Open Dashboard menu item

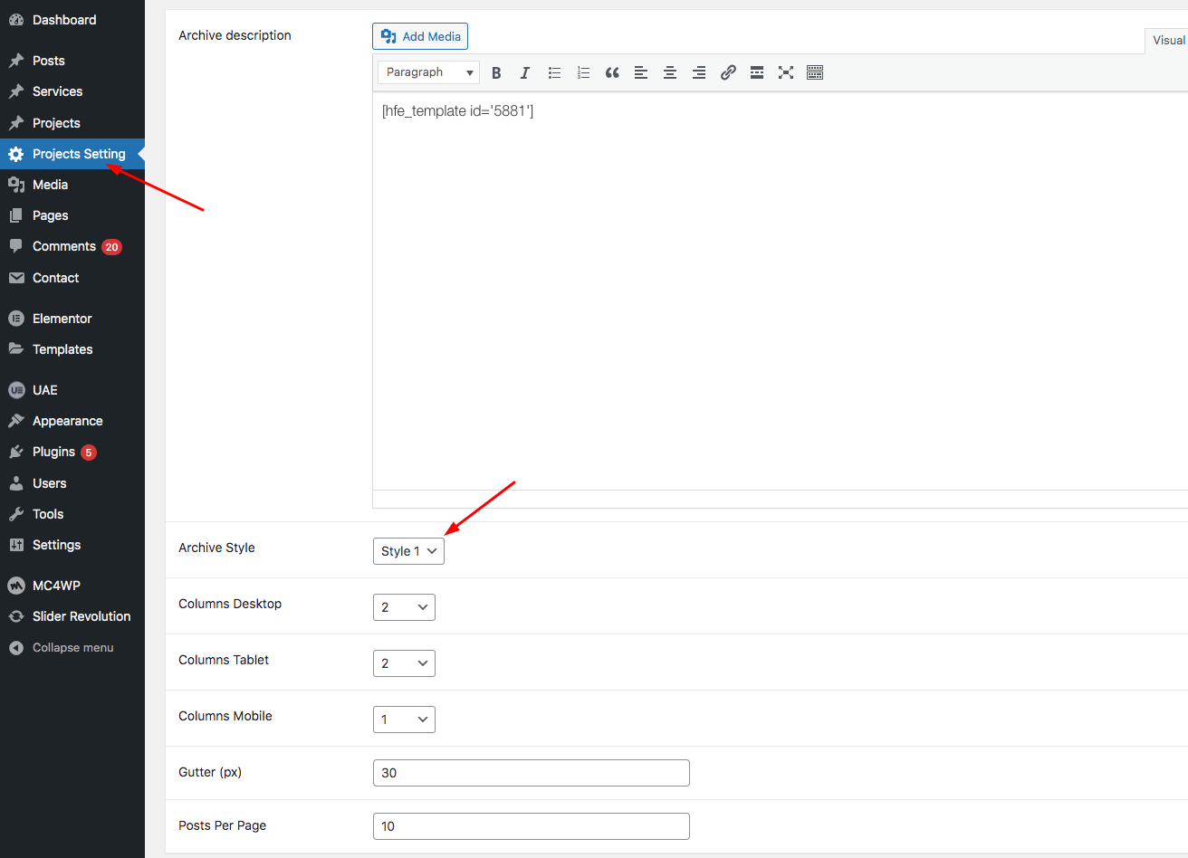pos(72,20)
